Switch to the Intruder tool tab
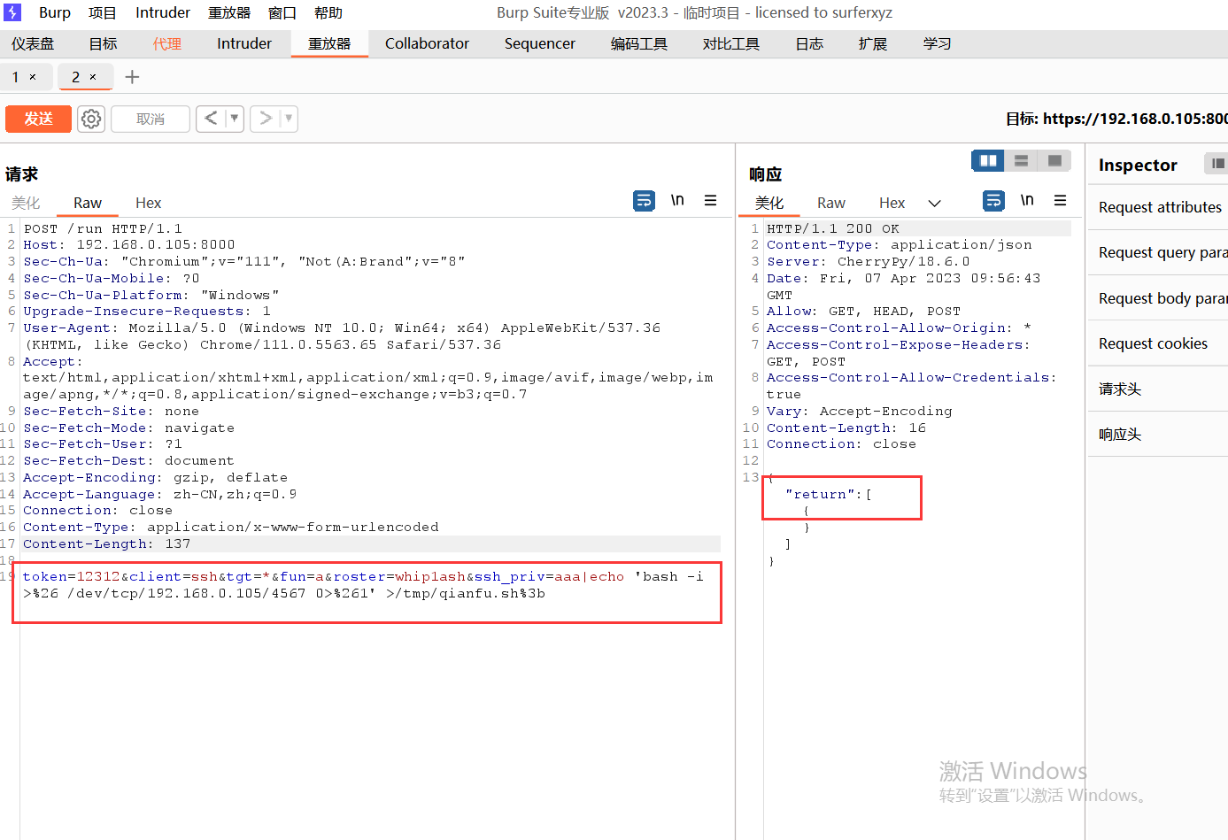Screen dimensions: 1228x840 point(244,43)
